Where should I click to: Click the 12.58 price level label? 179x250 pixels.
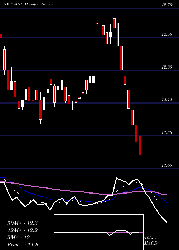tap(167, 34)
